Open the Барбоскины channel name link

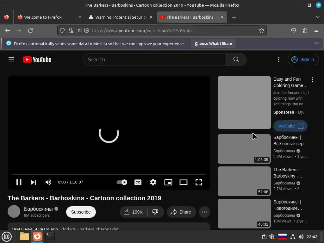pyautogui.click(x=38, y=209)
